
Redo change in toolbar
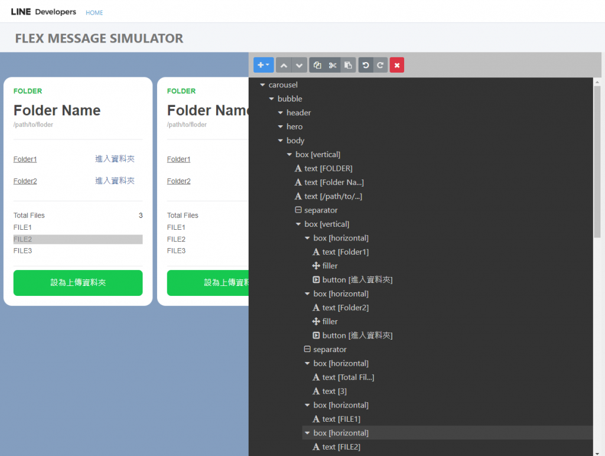click(380, 65)
